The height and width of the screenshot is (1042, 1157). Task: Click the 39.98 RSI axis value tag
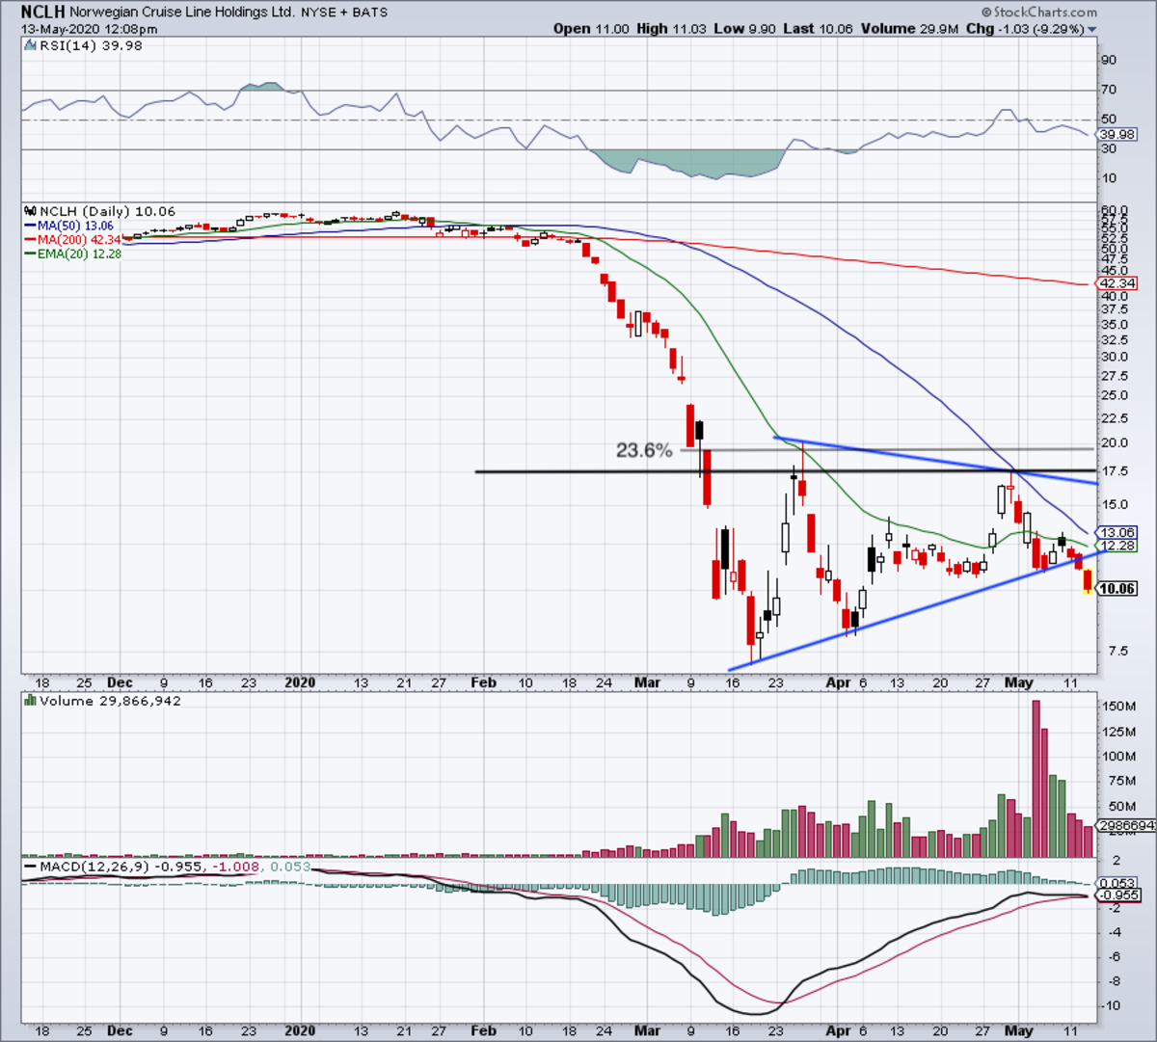point(1117,134)
